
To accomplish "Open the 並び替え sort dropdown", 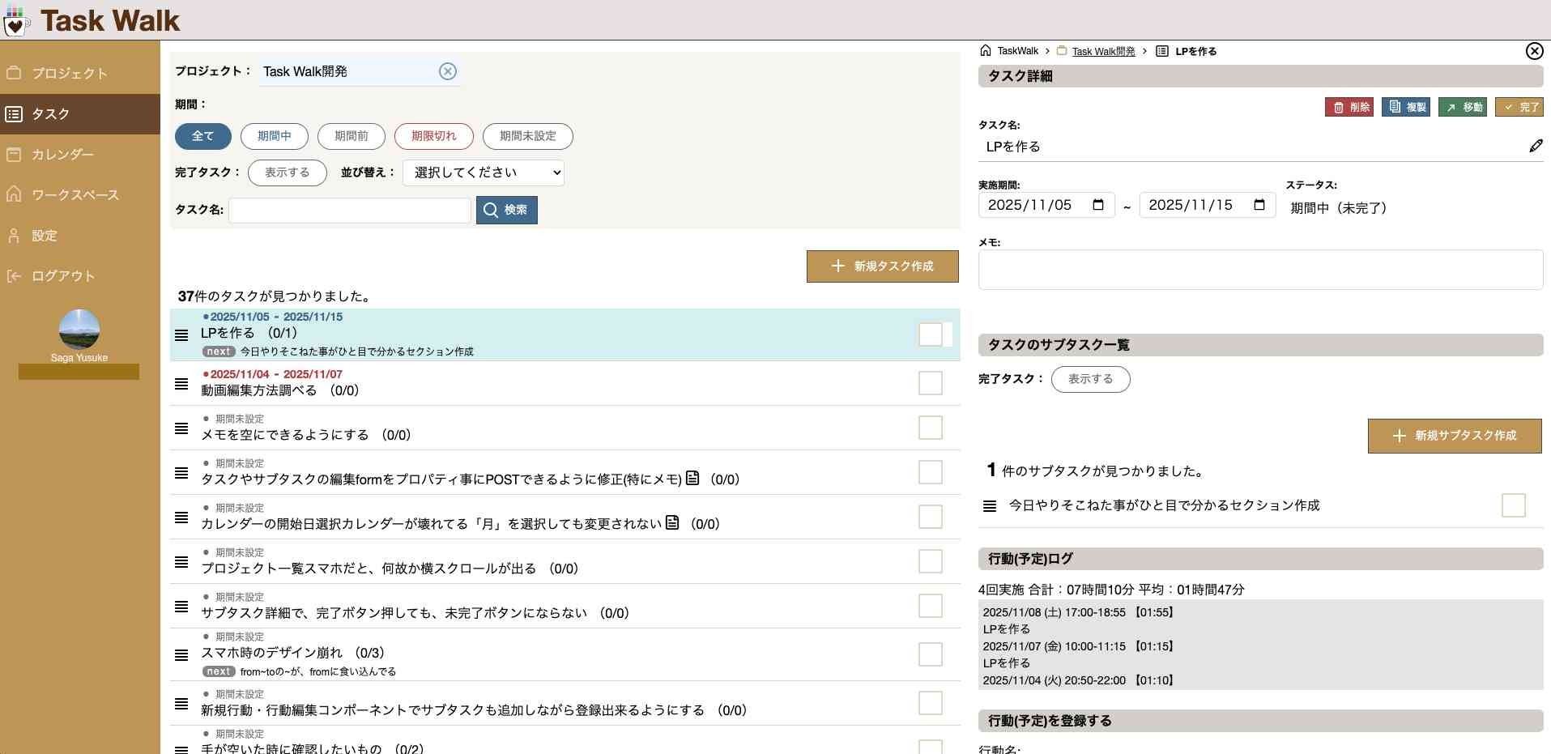I will (482, 172).
